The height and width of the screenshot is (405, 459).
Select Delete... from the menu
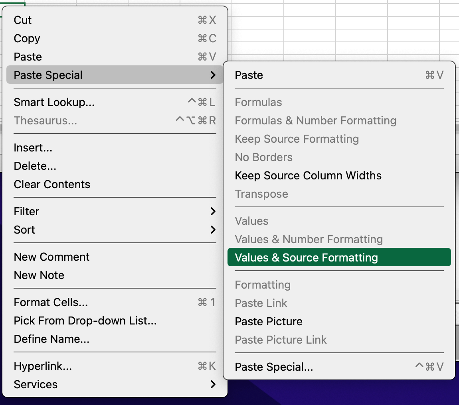[35, 166]
